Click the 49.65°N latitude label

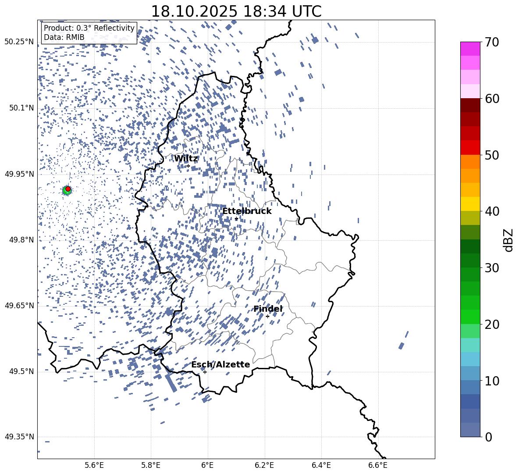[19, 306]
